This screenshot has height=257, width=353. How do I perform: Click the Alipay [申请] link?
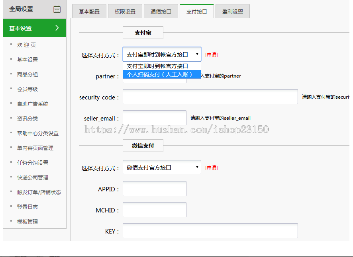tap(212, 55)
